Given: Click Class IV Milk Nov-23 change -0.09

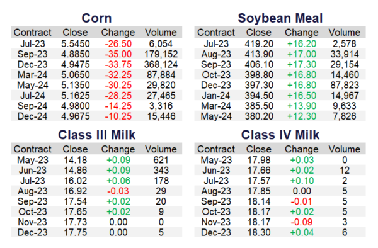Looking at the screenshot, I should click(x=302, y=222).
